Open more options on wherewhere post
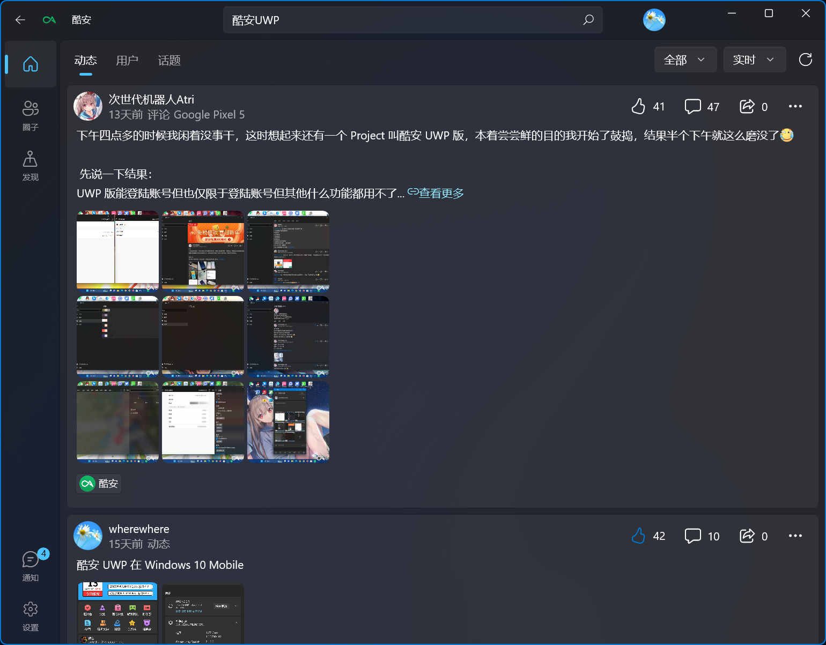The height and width of the screenshot is (645, 826). 795,536
